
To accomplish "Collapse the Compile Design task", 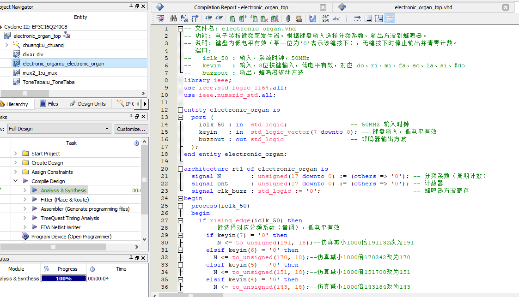I will pos(16,181).
